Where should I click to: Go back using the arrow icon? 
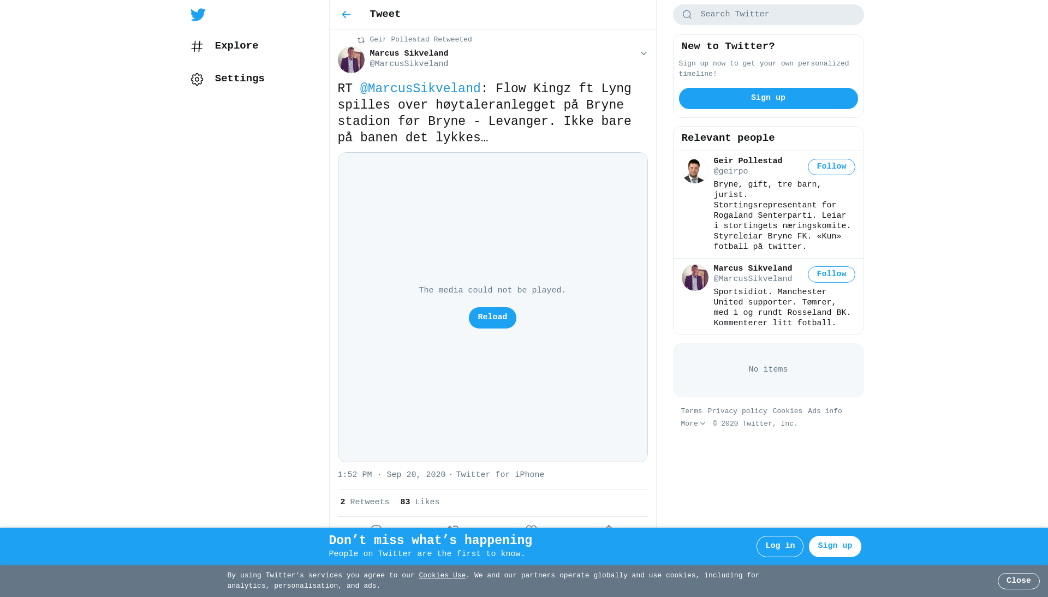click(346, 15)
